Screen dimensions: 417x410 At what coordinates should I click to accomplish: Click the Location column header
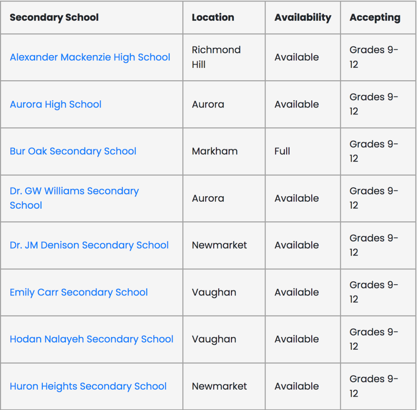pos(213,17)
